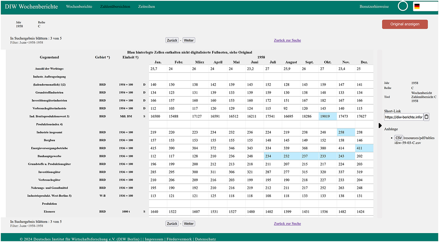Click the CSV attachment badge under Anhänge

[x=399, y=138]
